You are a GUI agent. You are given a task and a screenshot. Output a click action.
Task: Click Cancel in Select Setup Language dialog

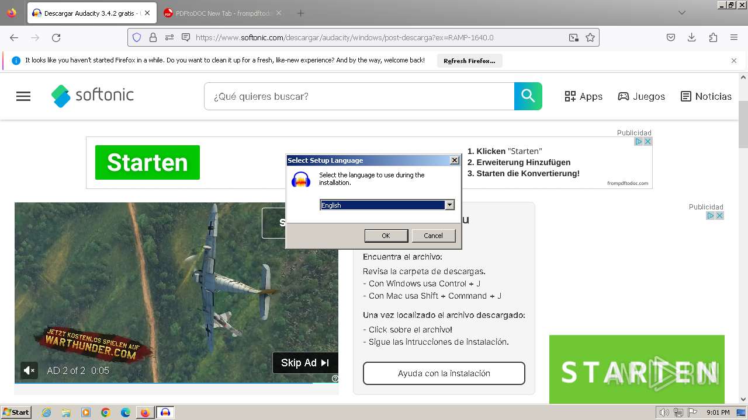click(433, 236)
